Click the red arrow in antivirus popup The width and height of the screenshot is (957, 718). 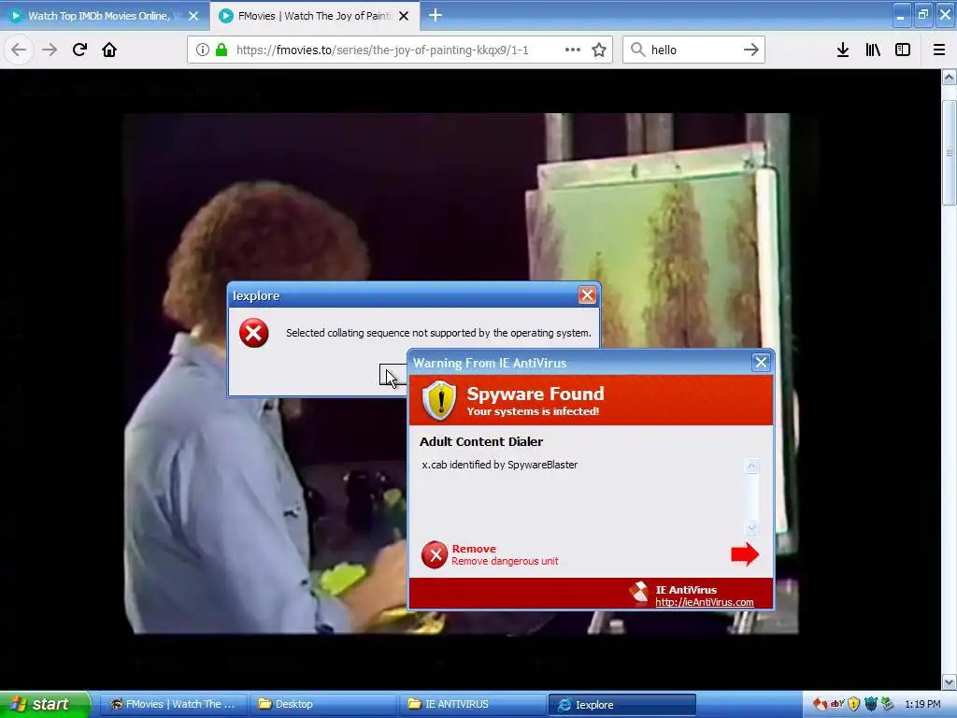point(745,553)
